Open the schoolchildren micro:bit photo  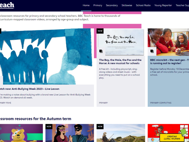pyautogui.click(x=168, y=42)
